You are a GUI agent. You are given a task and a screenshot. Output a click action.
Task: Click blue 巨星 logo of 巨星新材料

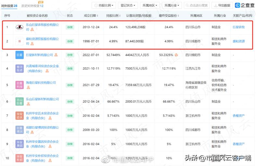click(19, 55)
